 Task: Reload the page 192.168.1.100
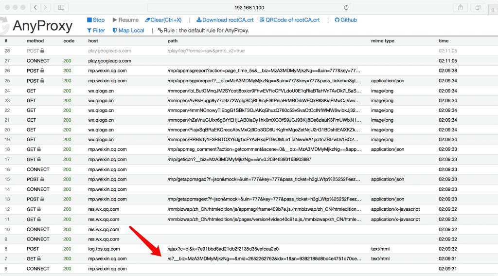[346, 7]
